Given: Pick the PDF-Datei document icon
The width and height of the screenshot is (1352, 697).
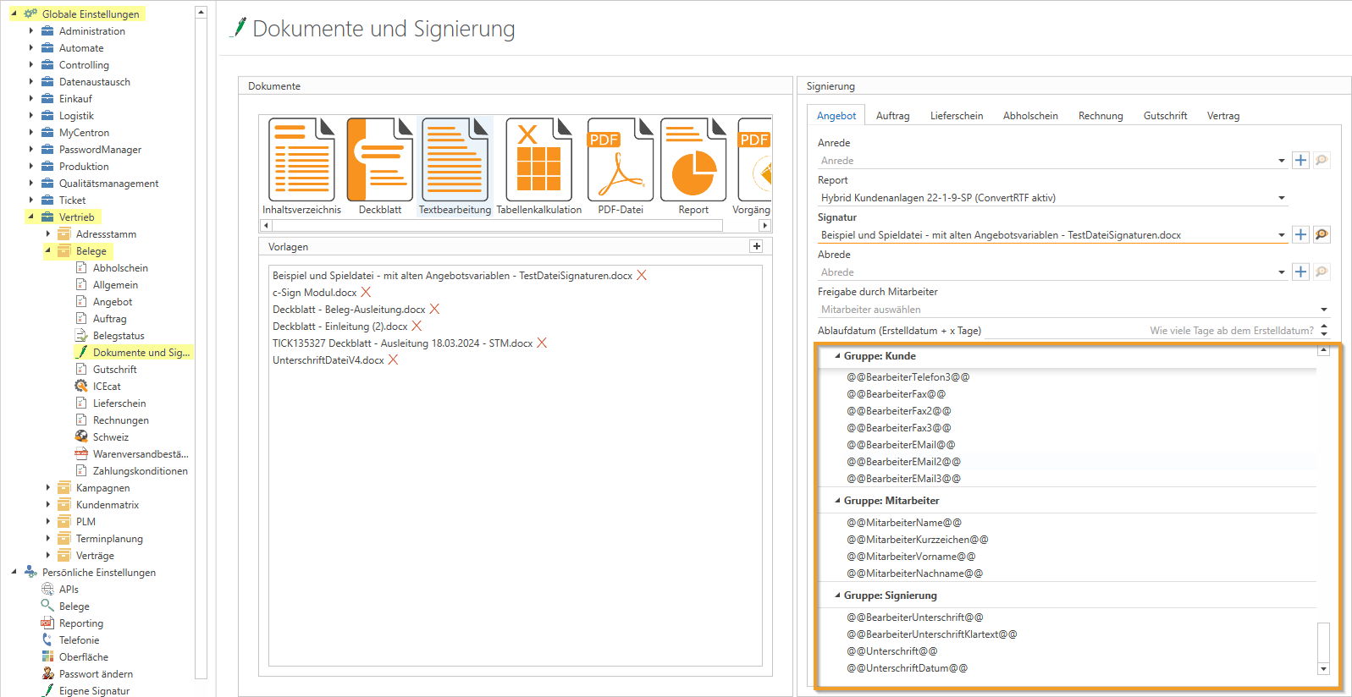Looking at the screenshot, I should (620, 160).
